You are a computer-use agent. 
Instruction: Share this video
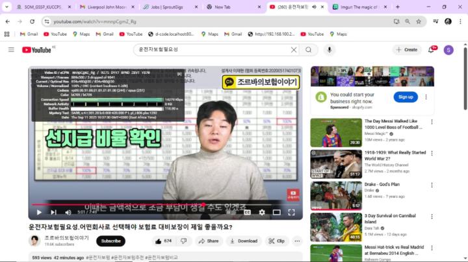click(209, 241)
